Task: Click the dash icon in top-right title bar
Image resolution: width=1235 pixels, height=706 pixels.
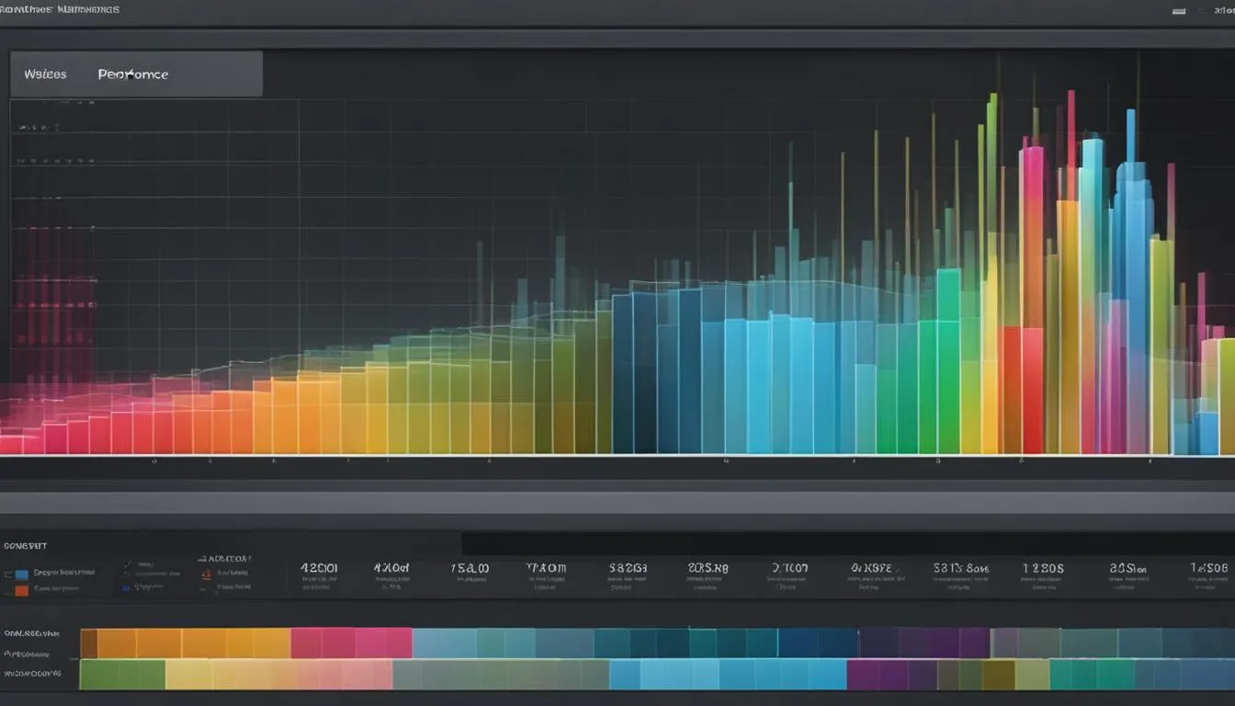Action: point(1179,12)
